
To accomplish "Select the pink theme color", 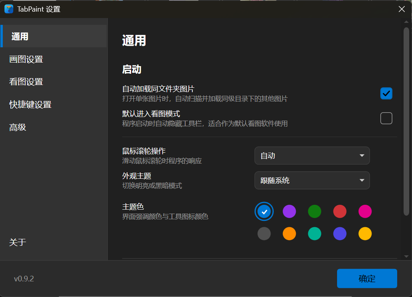I will tap(365, 211).
